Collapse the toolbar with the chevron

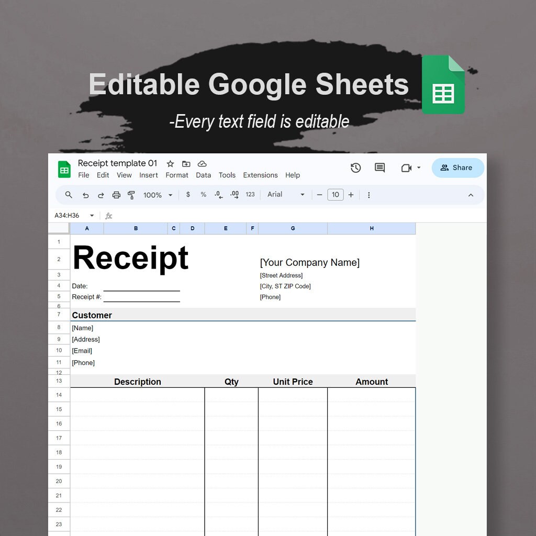tap(470, 194)
